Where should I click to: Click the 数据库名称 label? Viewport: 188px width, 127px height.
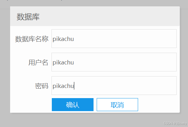(x=32, y=39)
